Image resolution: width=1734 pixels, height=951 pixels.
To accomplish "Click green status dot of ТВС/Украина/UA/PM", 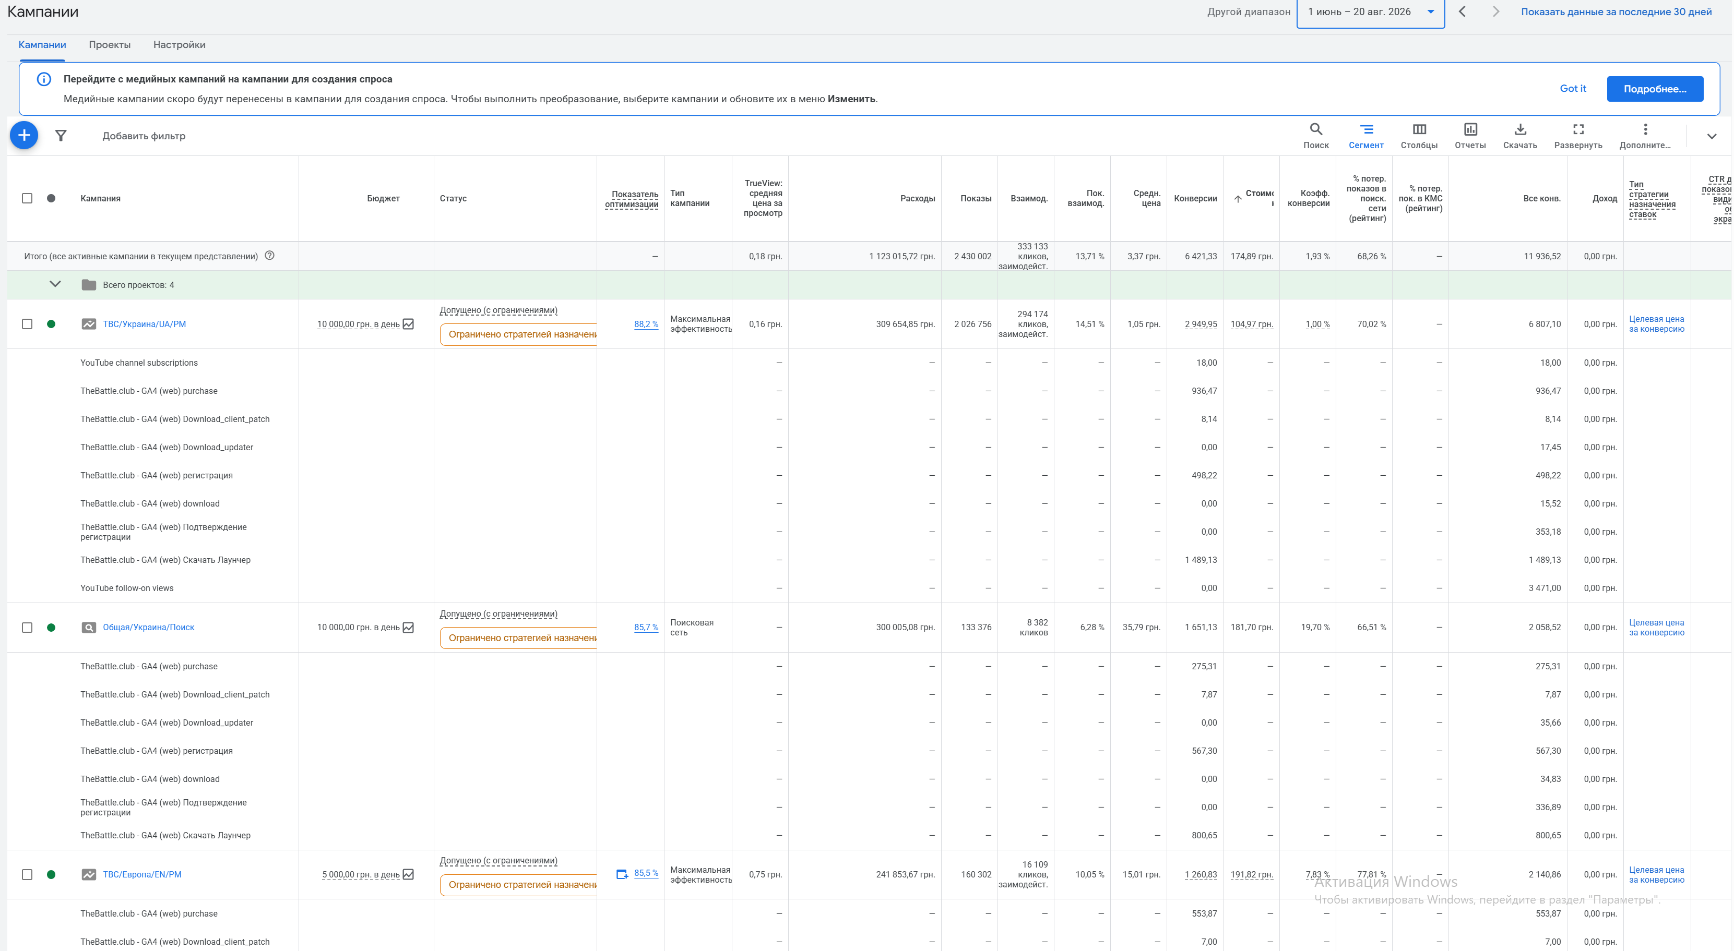I will 51,324.
